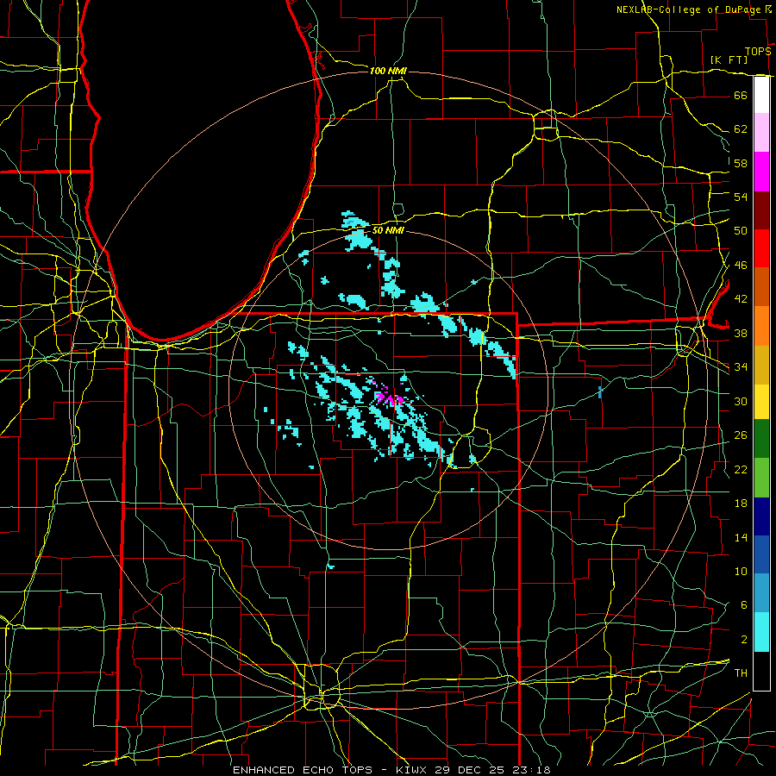Screen dimensions: 776x776
Task: Click the KIWX radar site identifier
Action: click(x=413, y=770)
